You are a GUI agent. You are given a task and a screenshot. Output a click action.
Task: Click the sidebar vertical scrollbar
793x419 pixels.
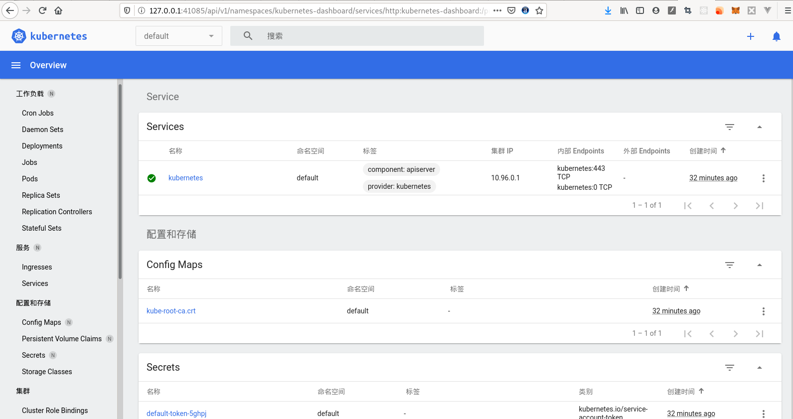pyautogui.click(x=120, y=182)
